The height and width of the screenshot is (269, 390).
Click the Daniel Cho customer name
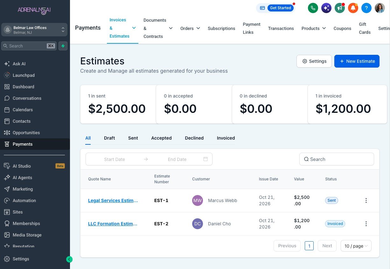(219, 224)
